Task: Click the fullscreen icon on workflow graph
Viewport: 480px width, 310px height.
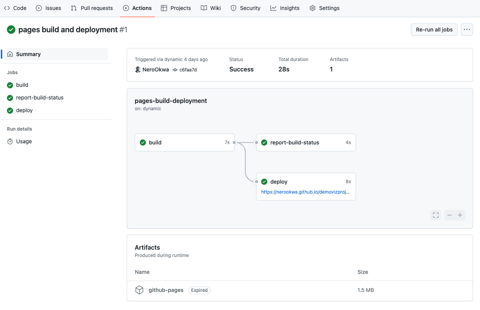Action: [x=436, y=215]
